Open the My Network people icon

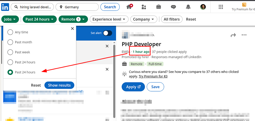pos(144,7)
